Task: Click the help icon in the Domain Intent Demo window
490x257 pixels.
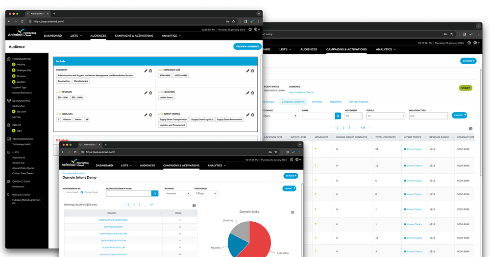Action: [x=291, y=160]
